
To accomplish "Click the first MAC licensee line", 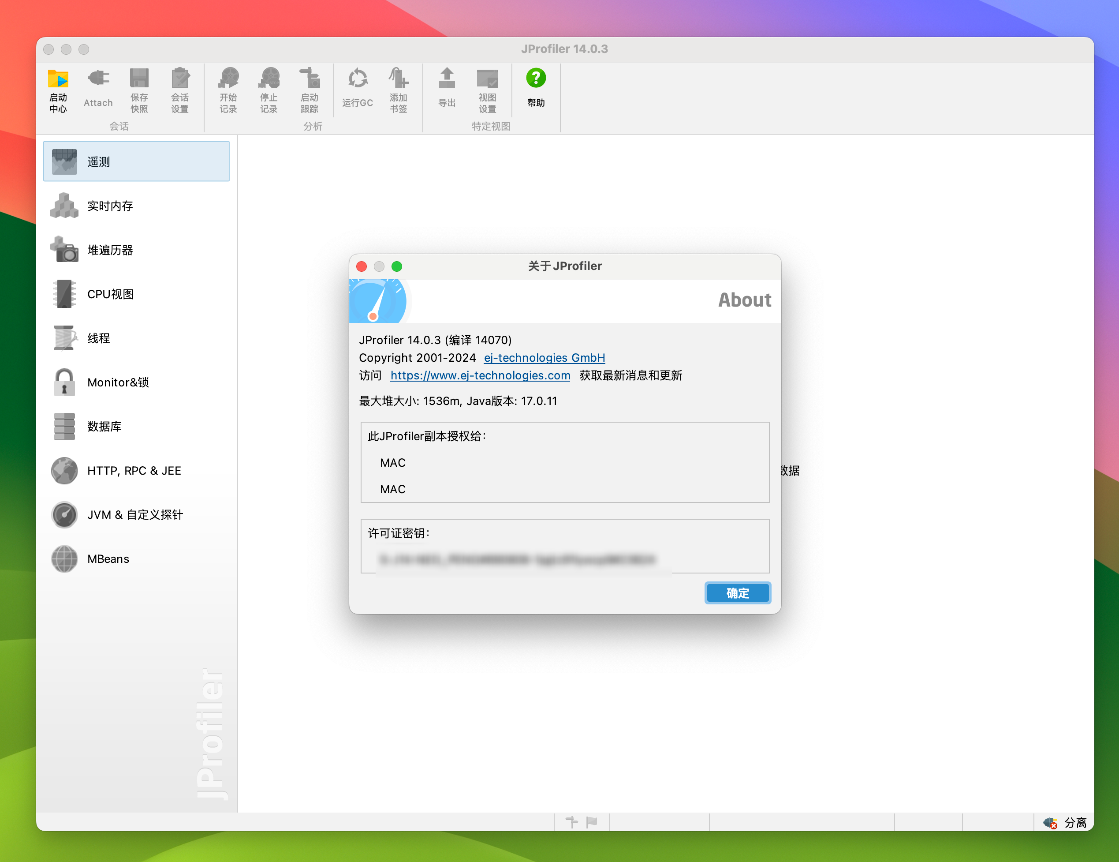I will tap(392, 462).
